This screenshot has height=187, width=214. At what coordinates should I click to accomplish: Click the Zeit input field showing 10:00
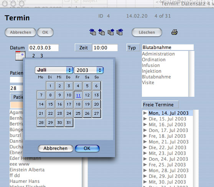pos(105,48)
